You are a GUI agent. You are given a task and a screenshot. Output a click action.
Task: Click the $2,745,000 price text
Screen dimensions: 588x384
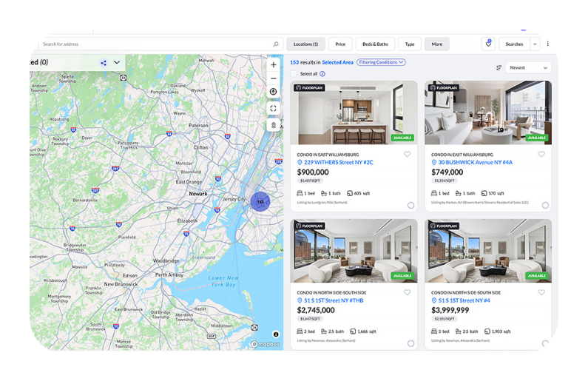click(x=316, y=310)
